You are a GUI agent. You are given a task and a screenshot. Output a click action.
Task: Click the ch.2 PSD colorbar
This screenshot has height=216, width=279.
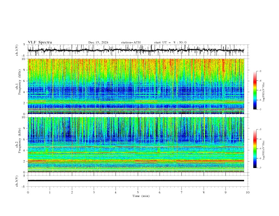click(x=255, y=149)
